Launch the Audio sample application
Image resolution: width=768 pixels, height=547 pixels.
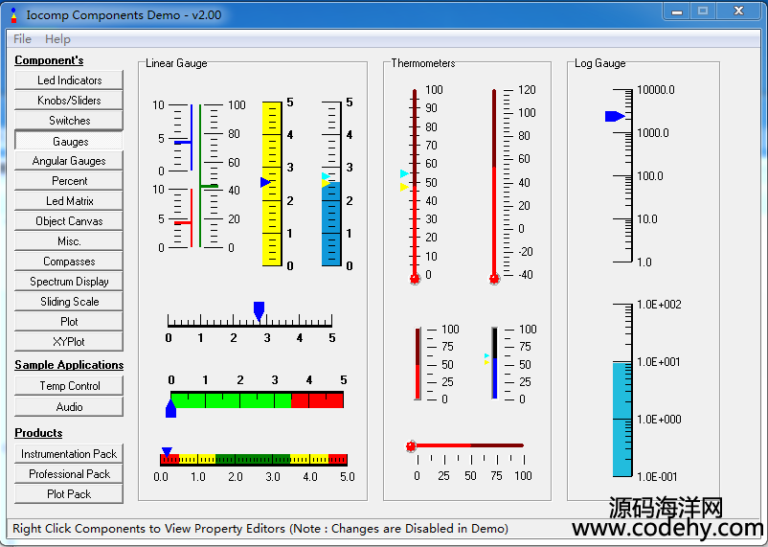point(69,407)
